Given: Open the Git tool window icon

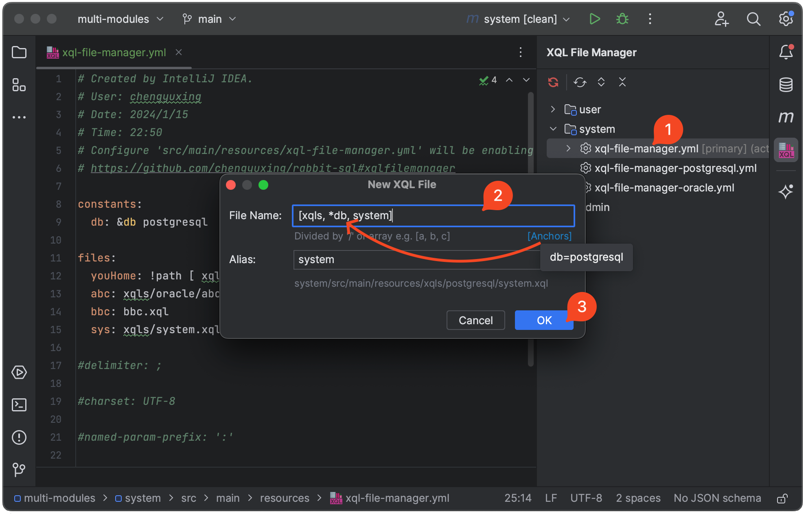Looking at the screenshot, I should tap(19, 470).
